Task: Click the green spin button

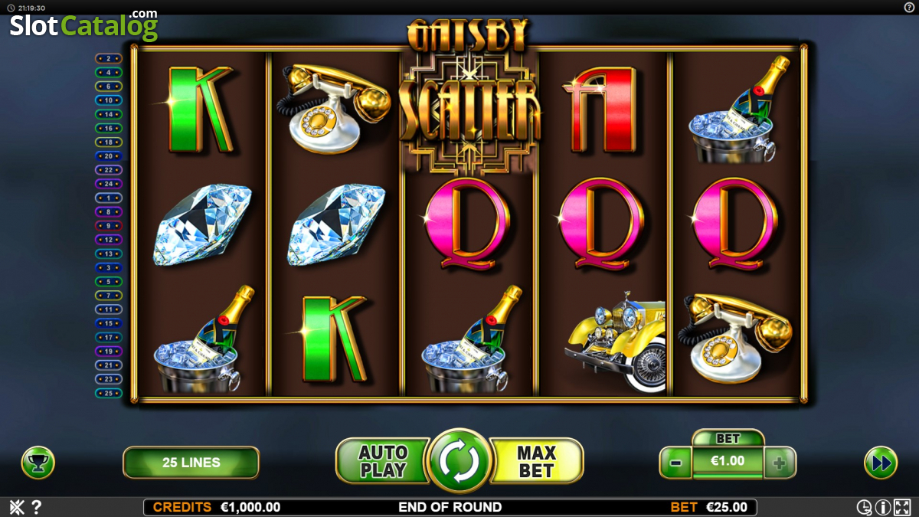Action: point(459,462)
